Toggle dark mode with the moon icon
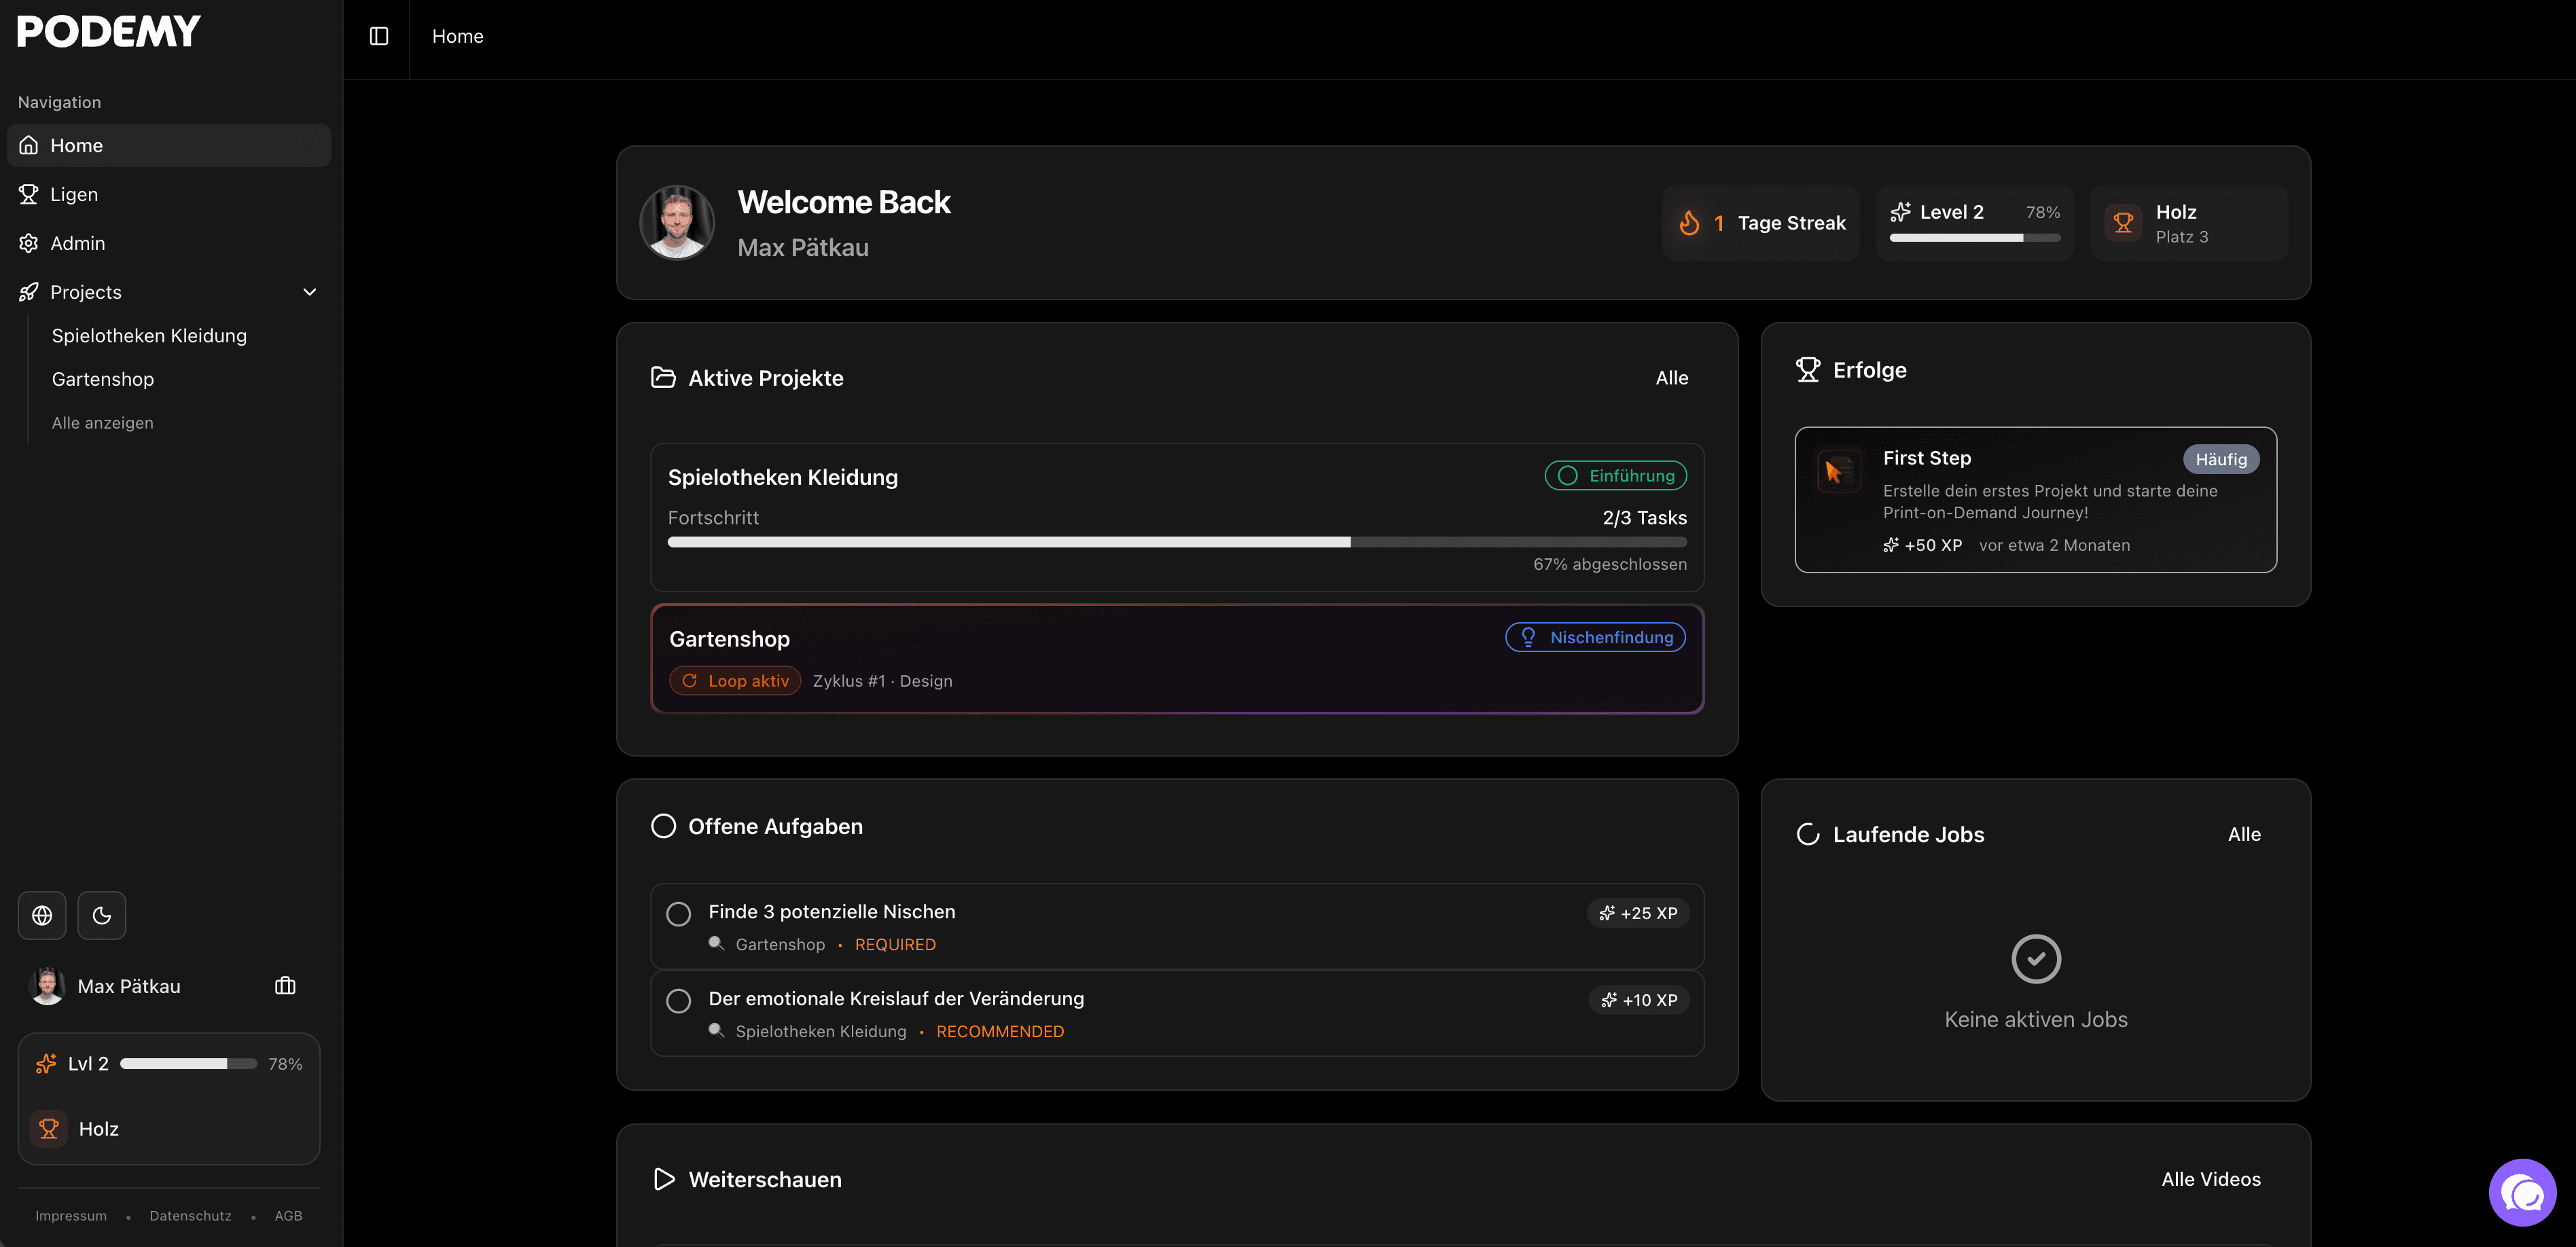 click(101, 915)
